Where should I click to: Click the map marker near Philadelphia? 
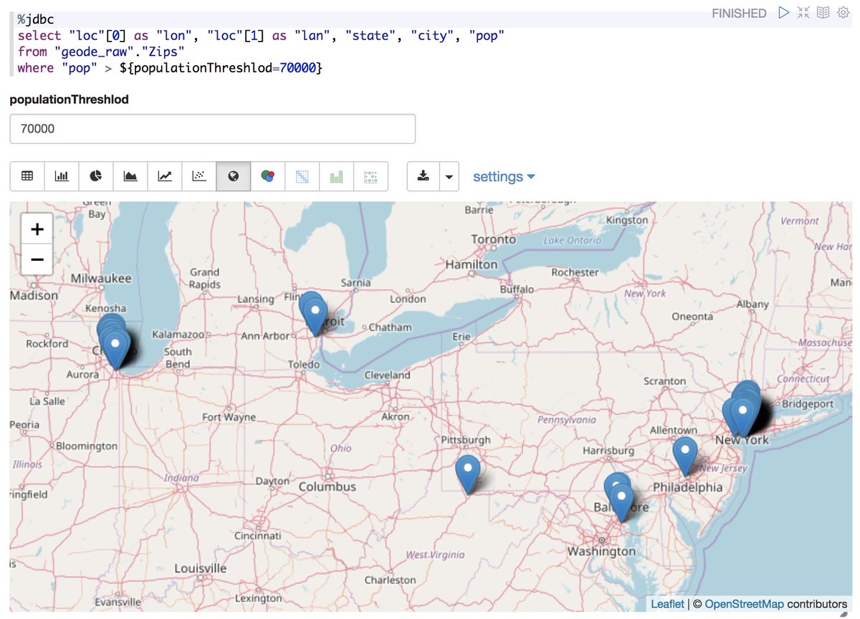(x=685, y=456)
